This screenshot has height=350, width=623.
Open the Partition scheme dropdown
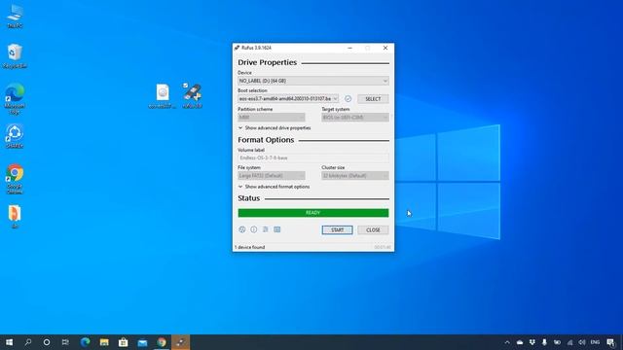click(x=272, y=118)
